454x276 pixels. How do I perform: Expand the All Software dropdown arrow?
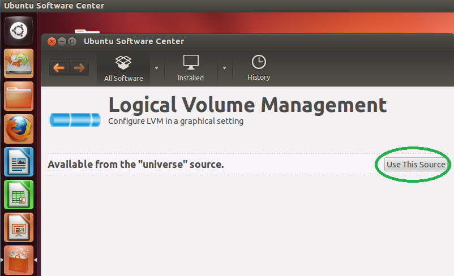[x=157, y=68]
